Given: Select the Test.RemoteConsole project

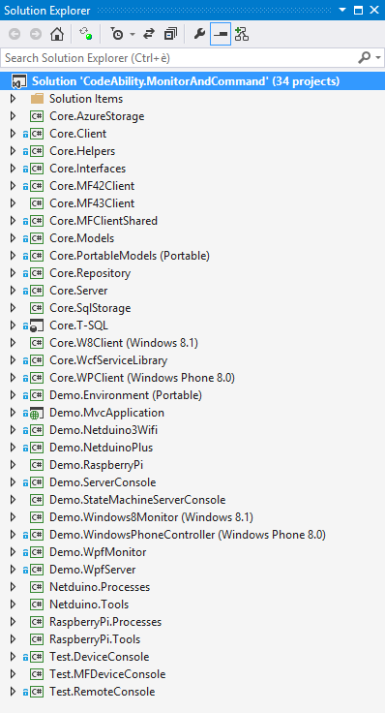Looking at the screenshot, I should [x=103, y=692].
